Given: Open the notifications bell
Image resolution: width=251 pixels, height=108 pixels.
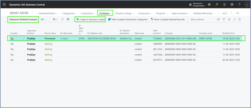Looking at the screenshot, I should [x=224, y=4].
